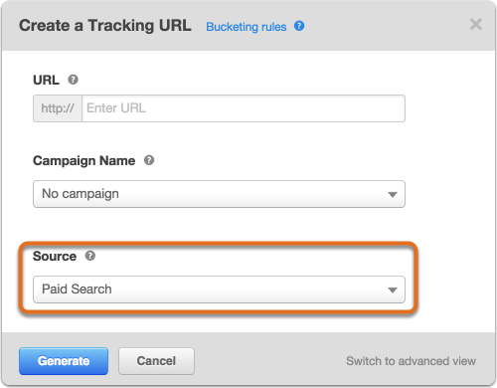
Task: Click the arrow on the Source dropdown
Action: 393,291
